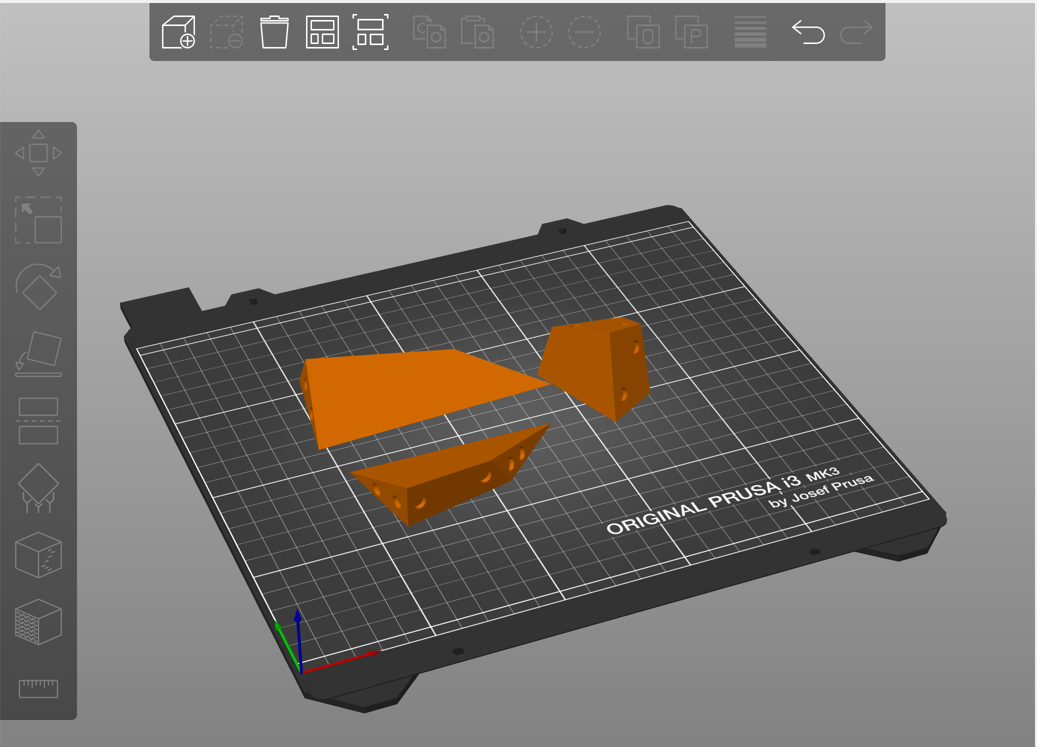Select the Scale tool in sidebar
The width and height of the screenshot is (1037, 747).
tap(38, 220)
